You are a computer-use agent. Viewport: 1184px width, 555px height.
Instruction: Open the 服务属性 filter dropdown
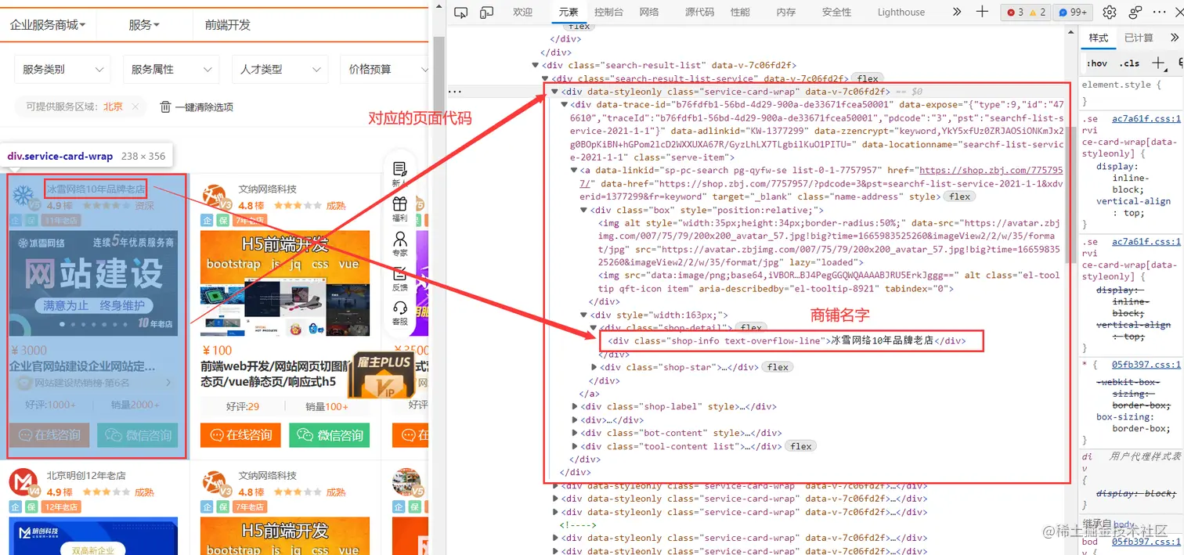(171, 69)
